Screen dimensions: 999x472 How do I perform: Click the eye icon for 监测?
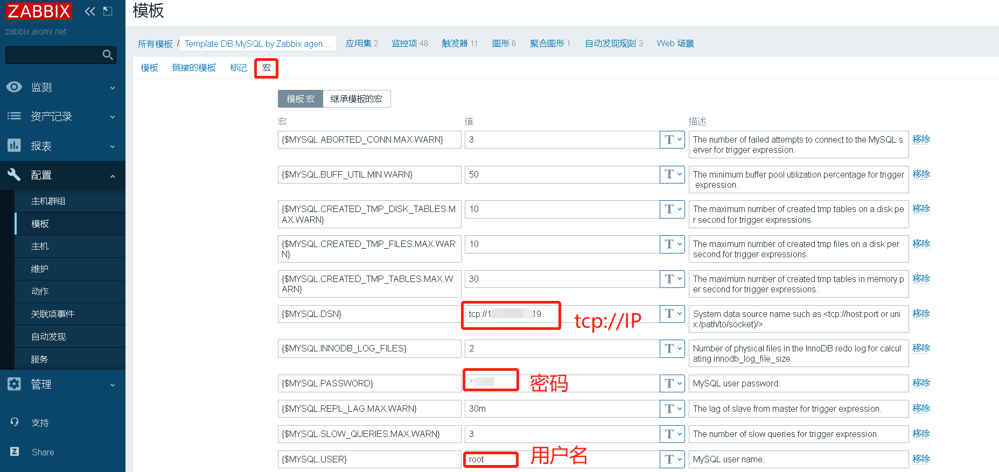14,87
